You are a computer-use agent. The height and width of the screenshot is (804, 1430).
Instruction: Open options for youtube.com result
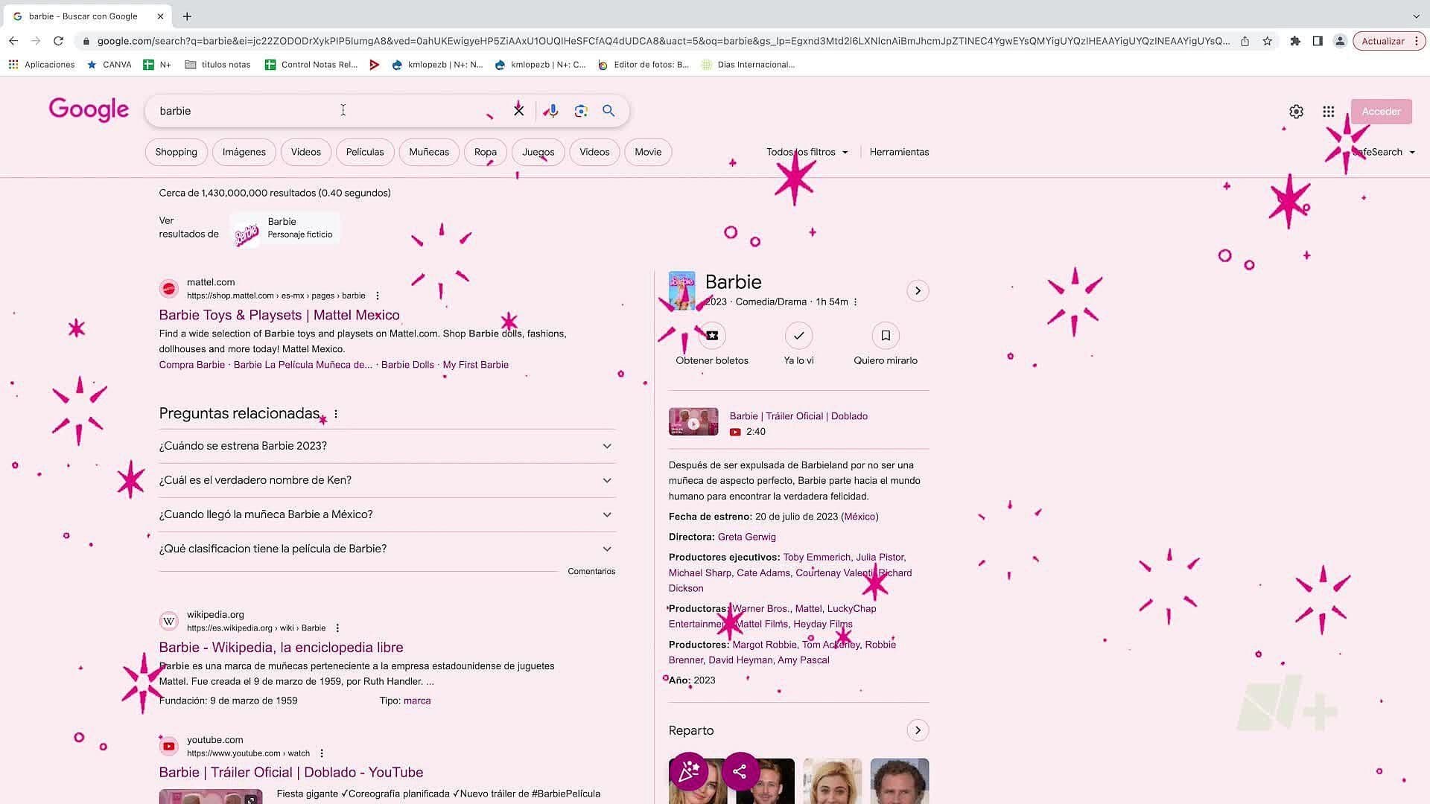[322, 753]
